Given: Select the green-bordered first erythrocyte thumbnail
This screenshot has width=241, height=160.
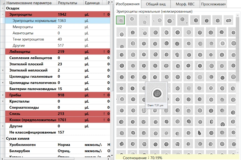Looking at the screenshot, I should tap(121, 20).
